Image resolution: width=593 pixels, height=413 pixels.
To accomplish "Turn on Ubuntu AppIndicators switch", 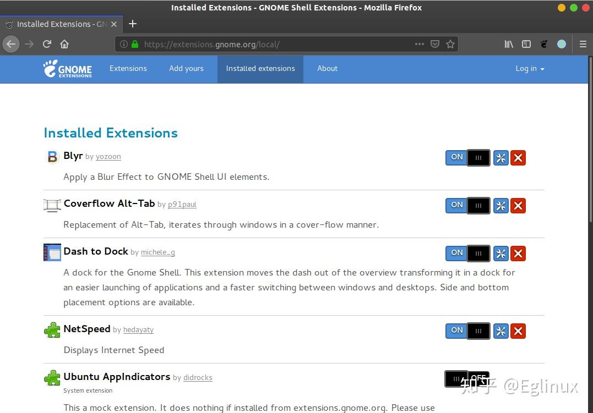I will 467,379.
